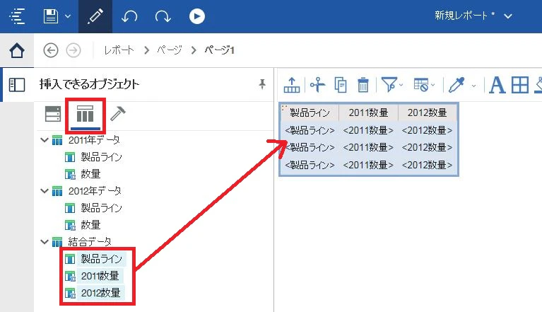The image size is (542, 312).
Task: Click the Font A toolbar icon
Action: (x=497, y=85)
